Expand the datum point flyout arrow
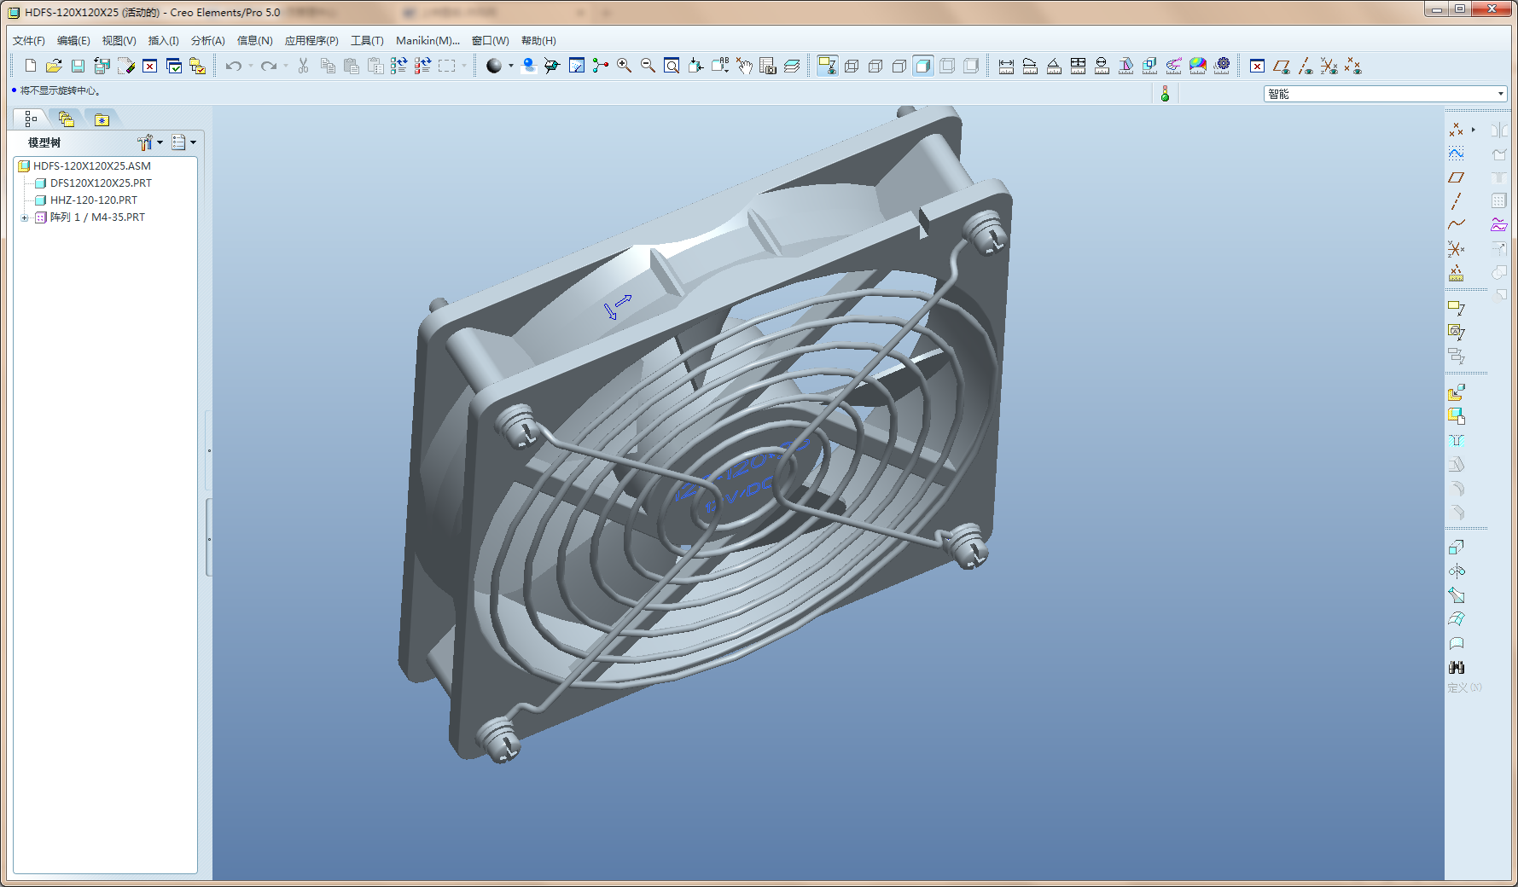This screenshot has height=887, width=1518. click(1473, 130)
